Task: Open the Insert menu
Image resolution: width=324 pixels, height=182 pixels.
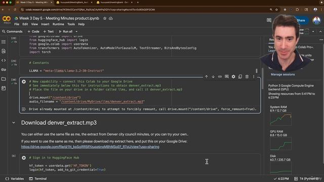Action: (x=45, y=24)
